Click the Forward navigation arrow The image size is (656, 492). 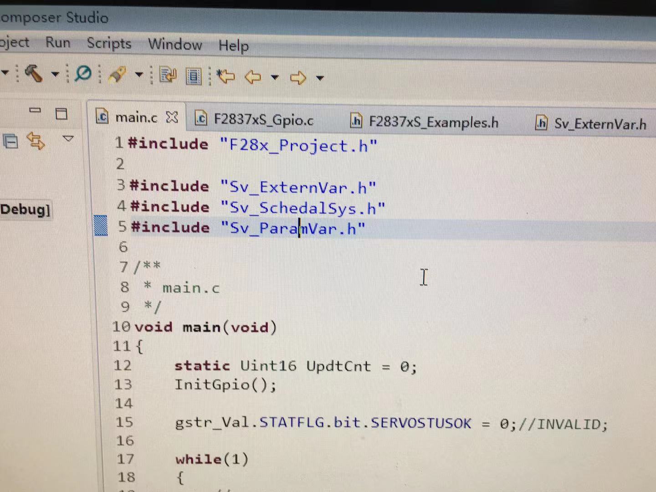(298, 78)
